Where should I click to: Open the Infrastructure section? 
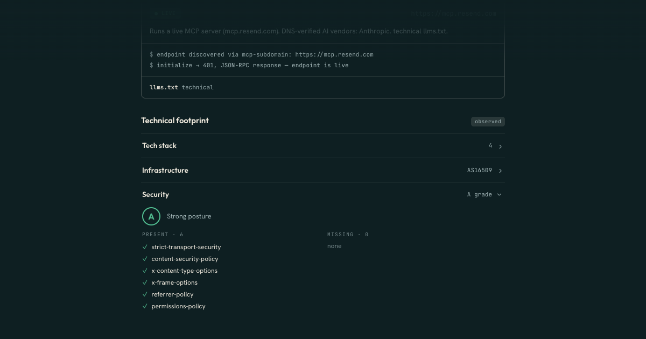coord(323,170)
